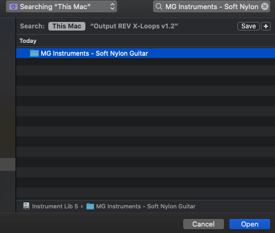The image size is (275, 233).
Task: Click the folder icon in path bar
Action: 90,206
